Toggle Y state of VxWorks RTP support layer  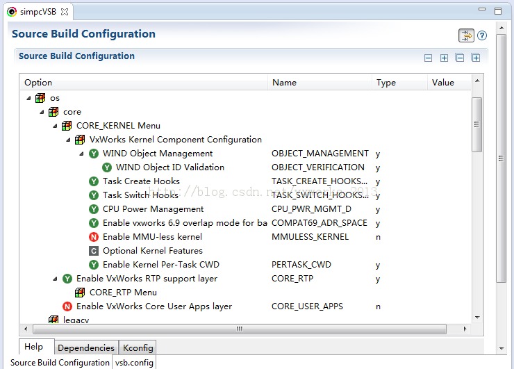(67, 279)
